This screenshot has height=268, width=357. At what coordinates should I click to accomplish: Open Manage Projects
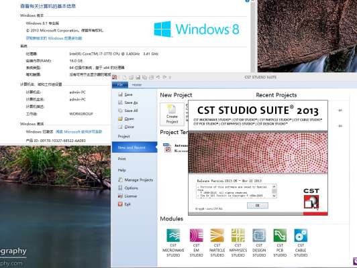coord(136,180)
